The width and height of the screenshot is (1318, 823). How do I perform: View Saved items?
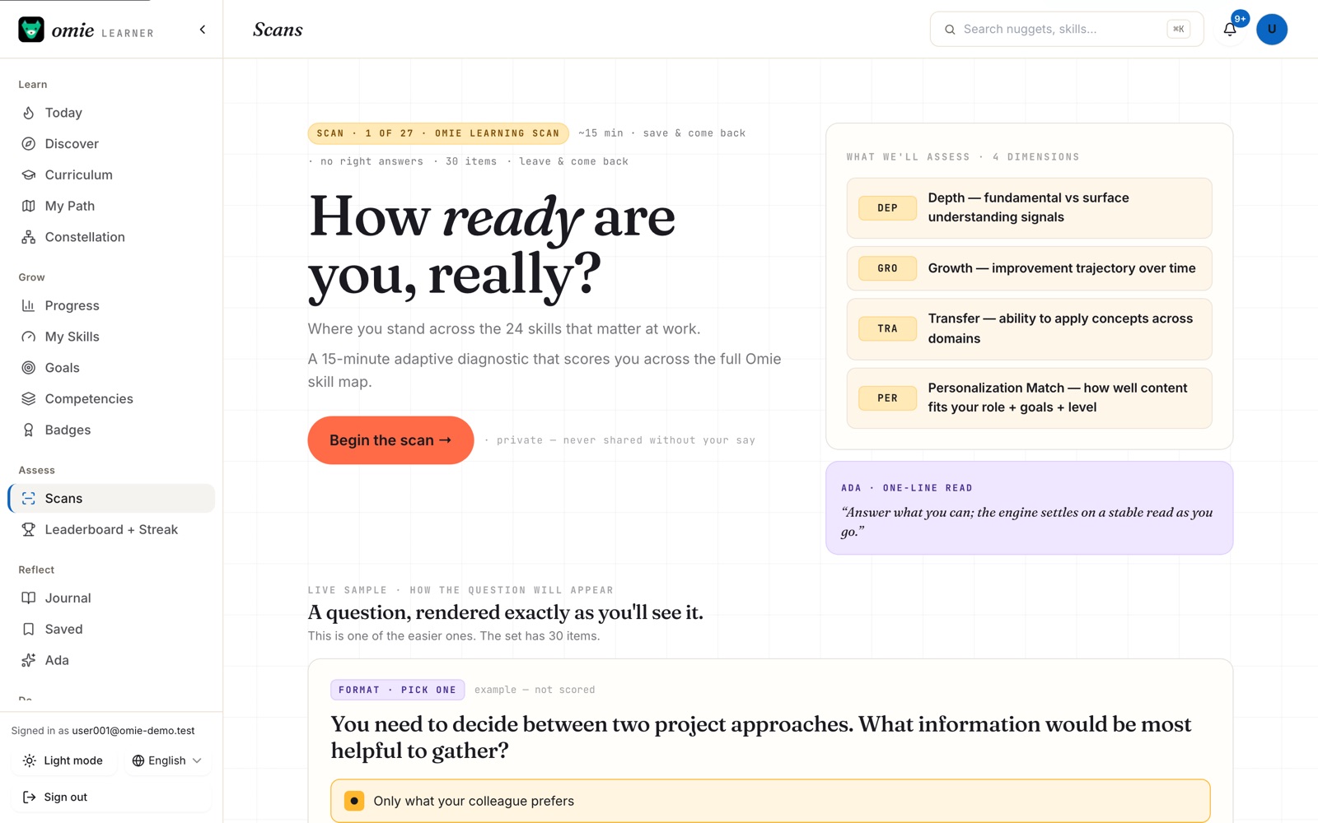(x=111, y=630)
